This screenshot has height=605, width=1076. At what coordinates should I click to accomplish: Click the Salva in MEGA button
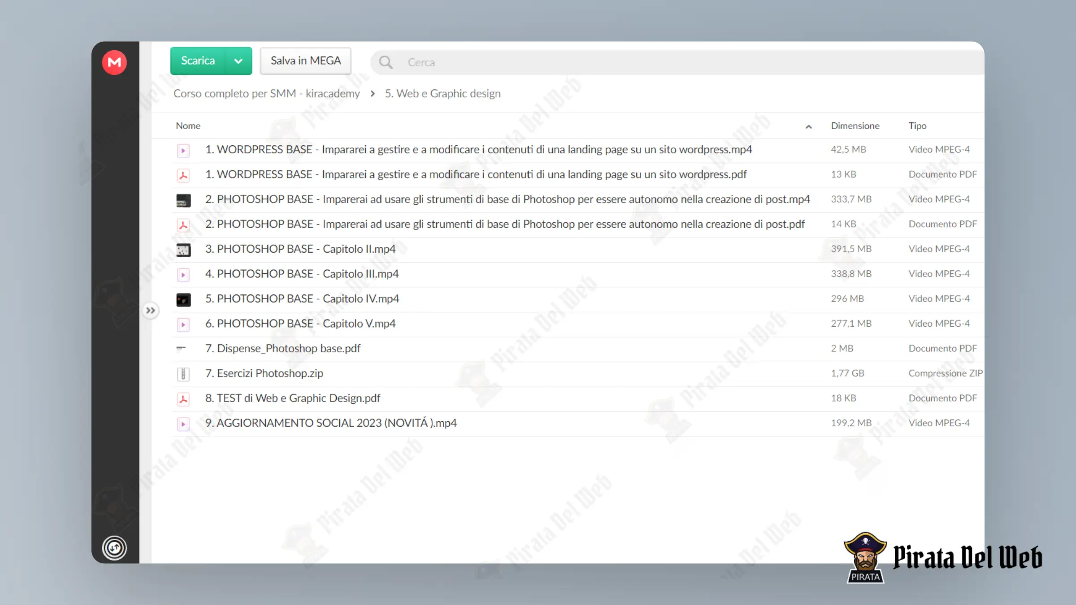(306, 60)
